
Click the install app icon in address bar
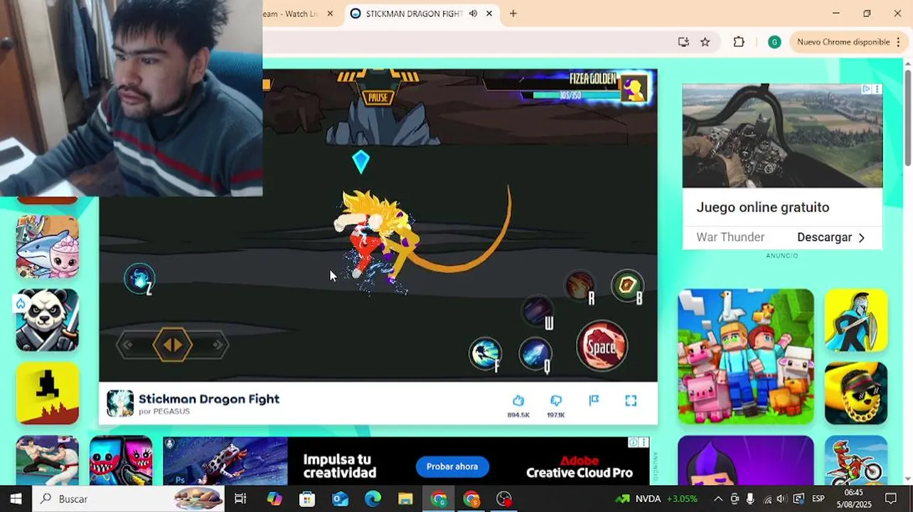(x=683, y=42)
